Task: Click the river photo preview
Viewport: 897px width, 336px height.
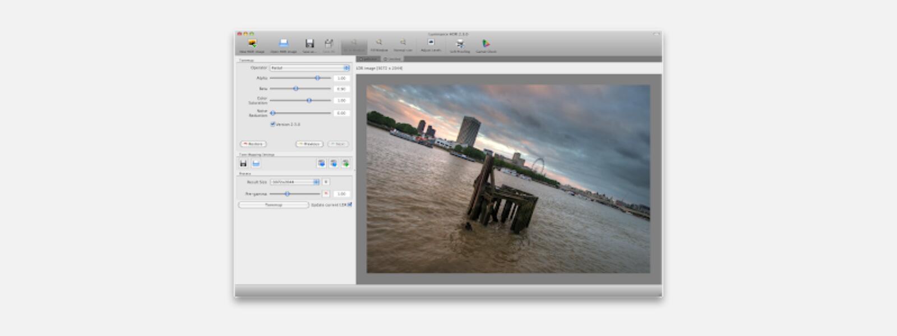Action: click(x=508, y=179)
